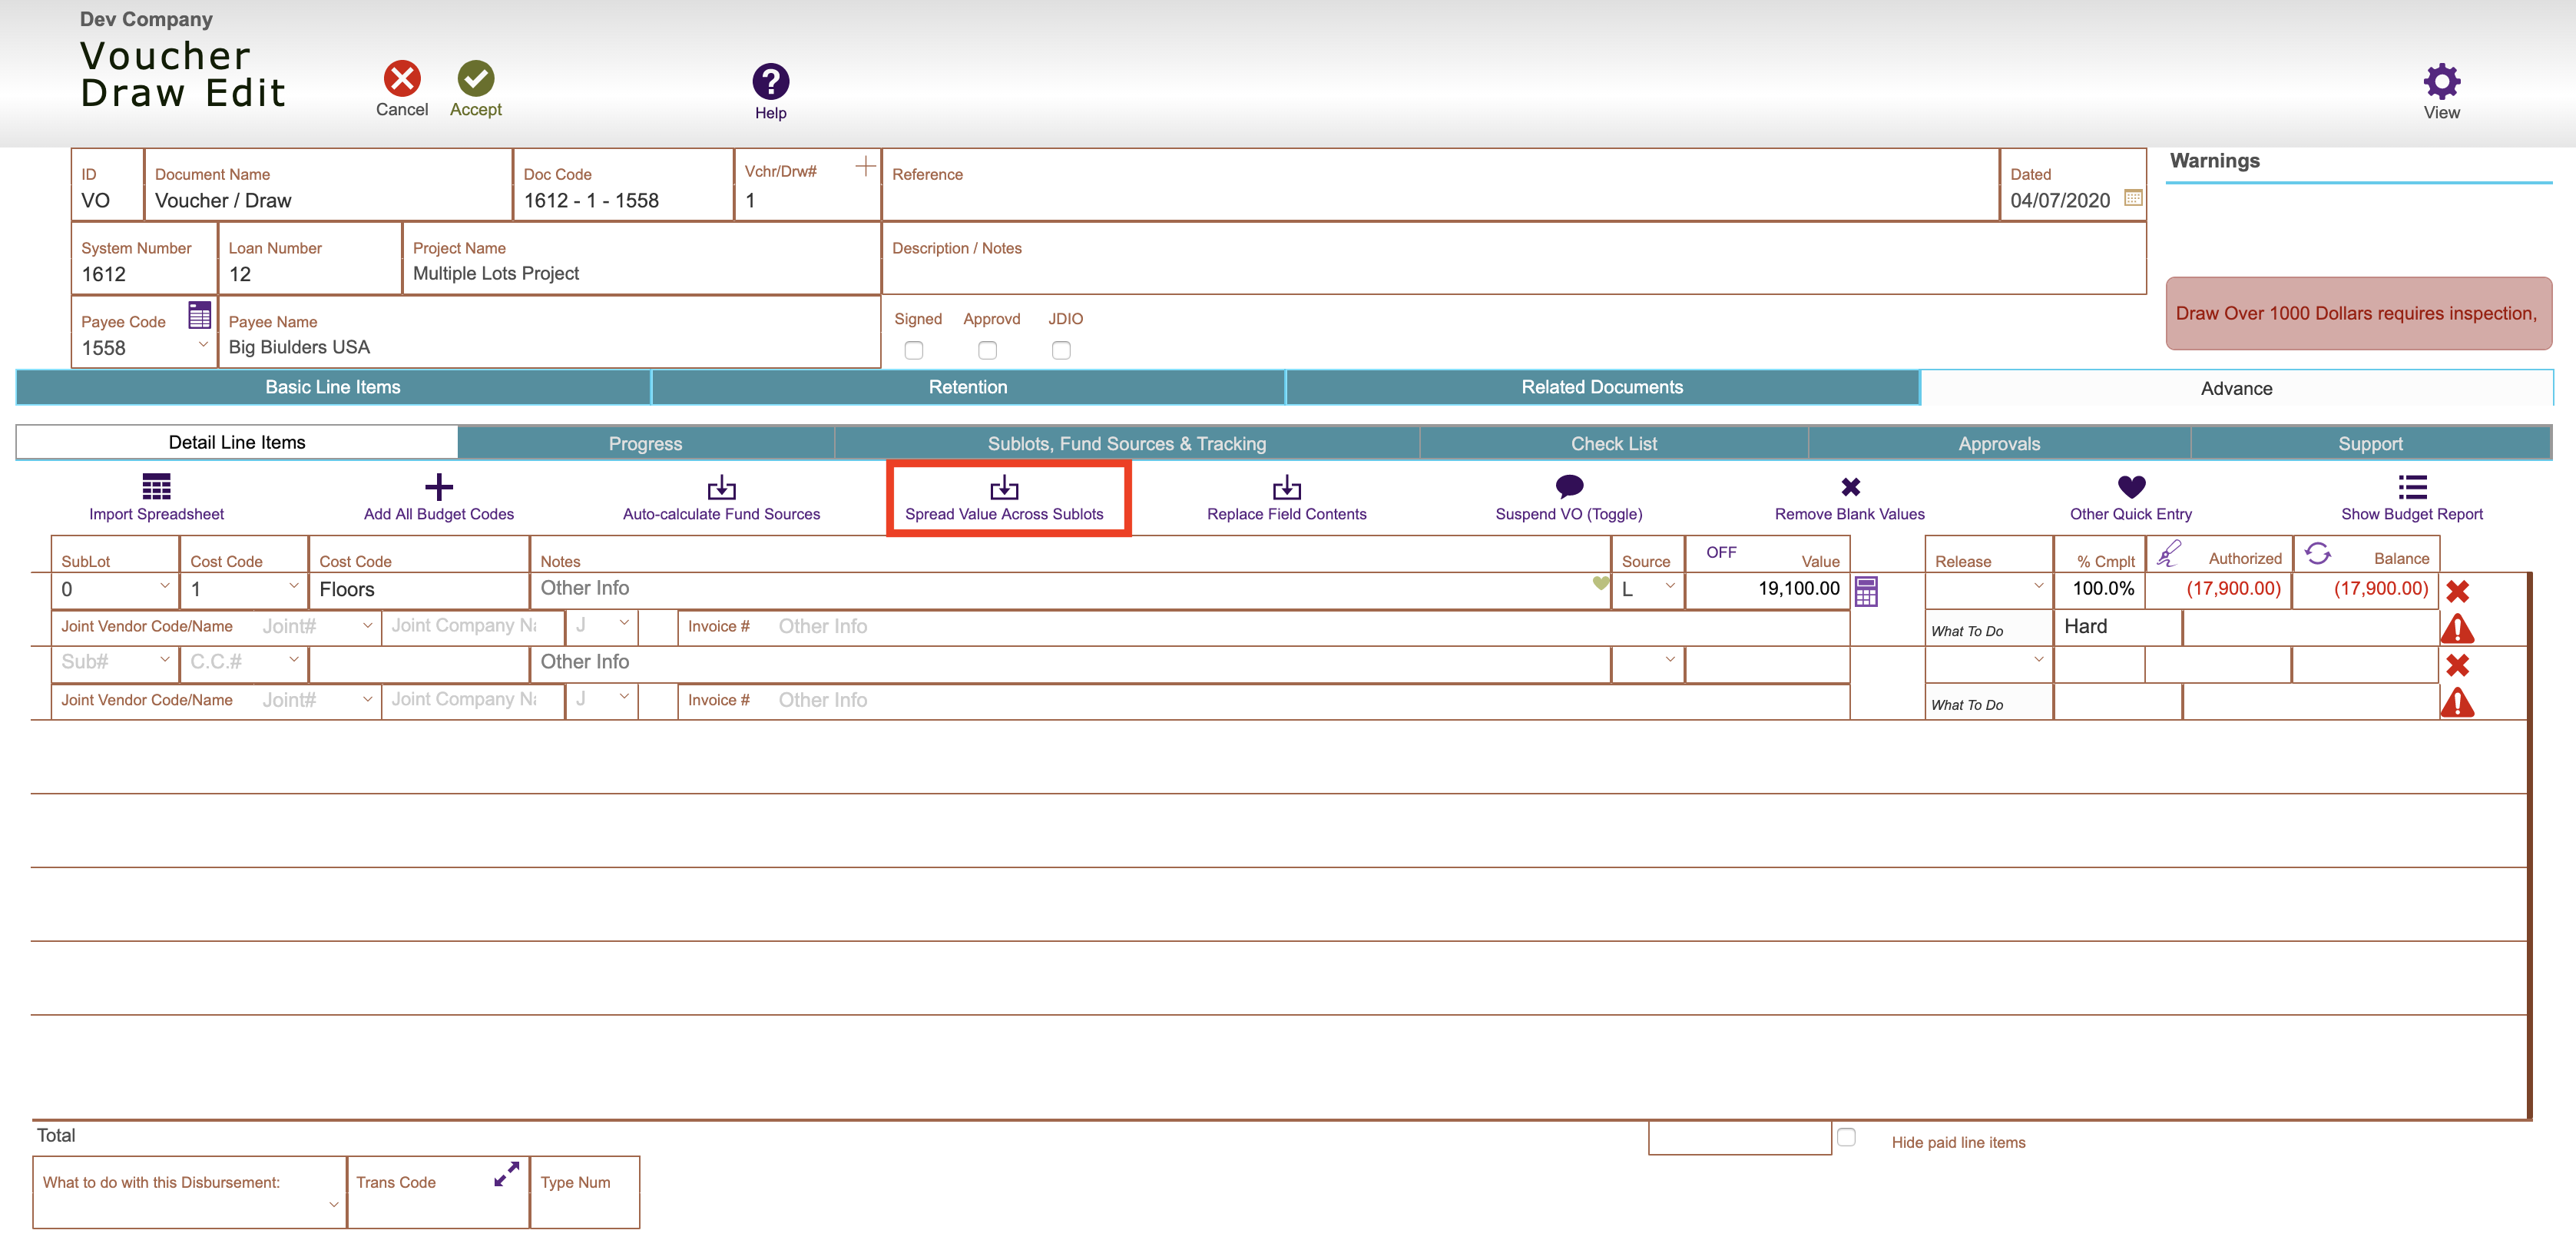This screenshot has height=1260, width=2576.
Task: Click the Show Budget Report icon
Action: [2411, 487]
